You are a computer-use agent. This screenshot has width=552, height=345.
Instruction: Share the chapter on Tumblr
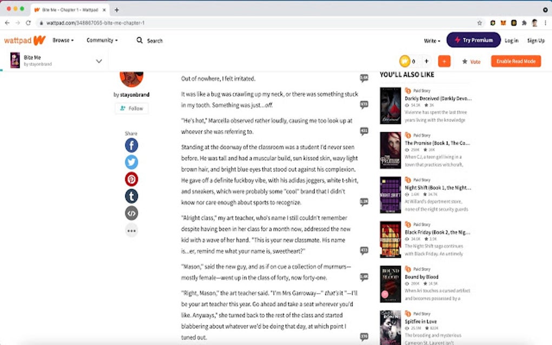click(132, 196)
